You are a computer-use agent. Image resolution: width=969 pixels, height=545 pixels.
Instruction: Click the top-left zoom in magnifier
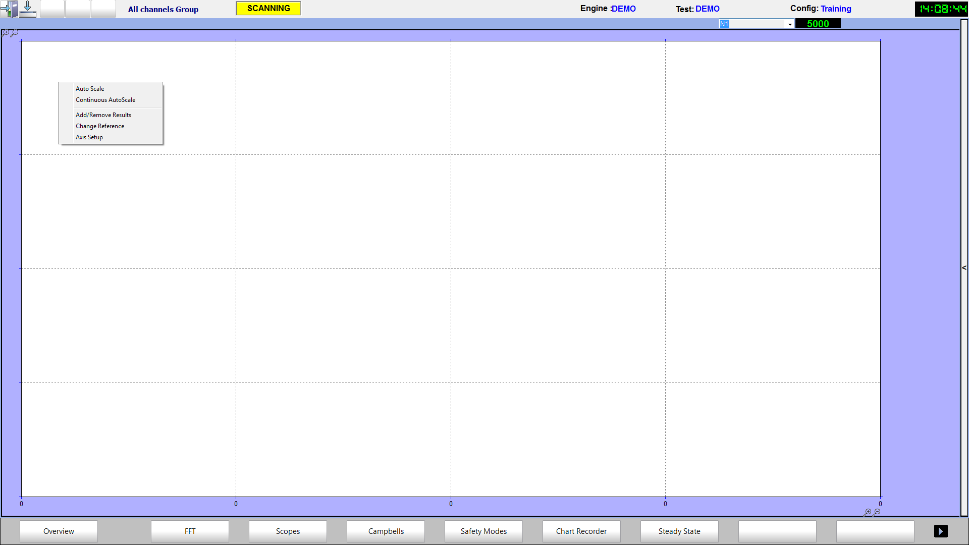6,33
